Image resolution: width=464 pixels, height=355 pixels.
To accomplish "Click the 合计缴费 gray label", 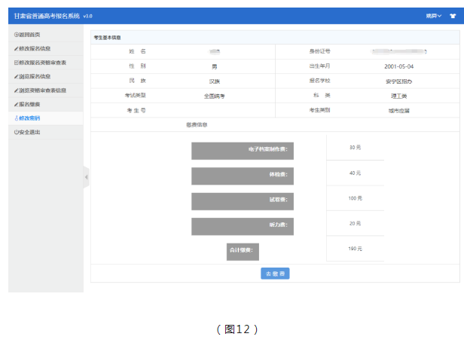I will click(243, 249).
